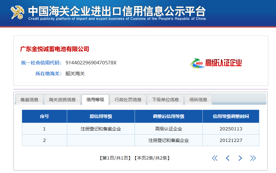Go to next page with single right arrow
Viewport: 276px width, 173px height.
click(x=240, y=158)
